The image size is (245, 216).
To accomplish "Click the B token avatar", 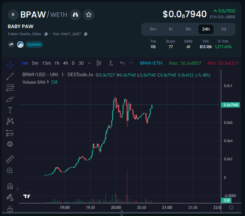I will coord(13,15).
